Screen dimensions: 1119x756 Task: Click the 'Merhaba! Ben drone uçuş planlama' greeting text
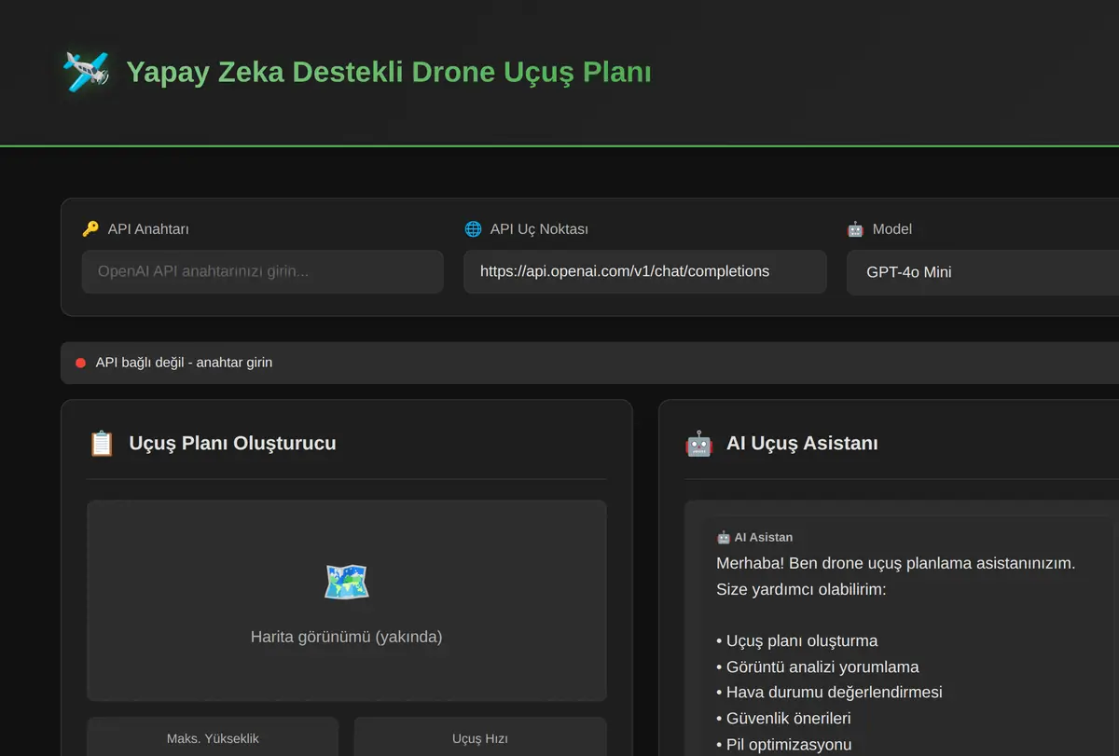pyautogui.click(x=895, y=563)
